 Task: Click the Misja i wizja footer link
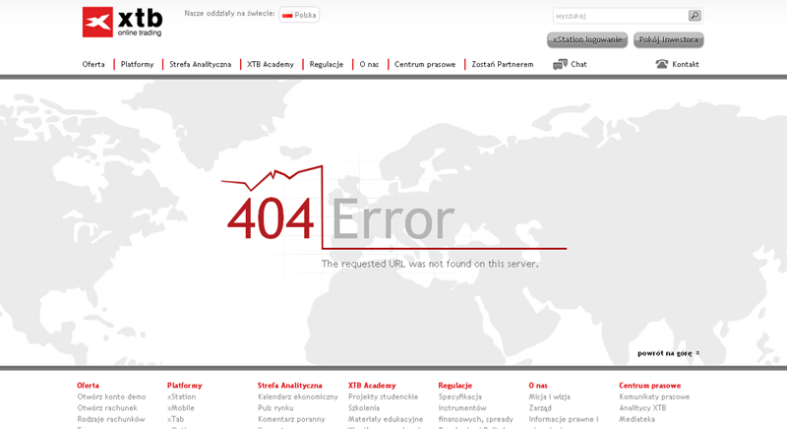549,397
